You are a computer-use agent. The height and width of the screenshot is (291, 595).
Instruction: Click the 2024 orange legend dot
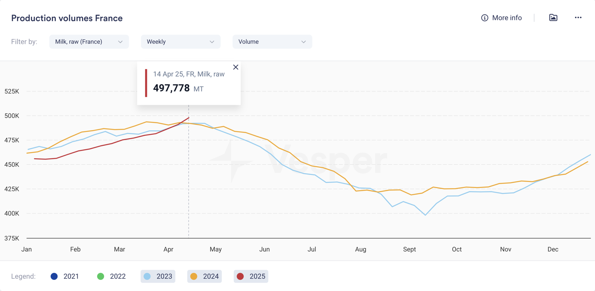[x=194, y=276]
